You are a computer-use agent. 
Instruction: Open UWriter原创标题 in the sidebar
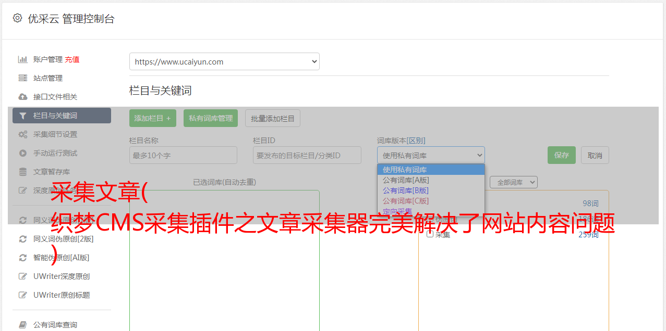coord(62,295)
